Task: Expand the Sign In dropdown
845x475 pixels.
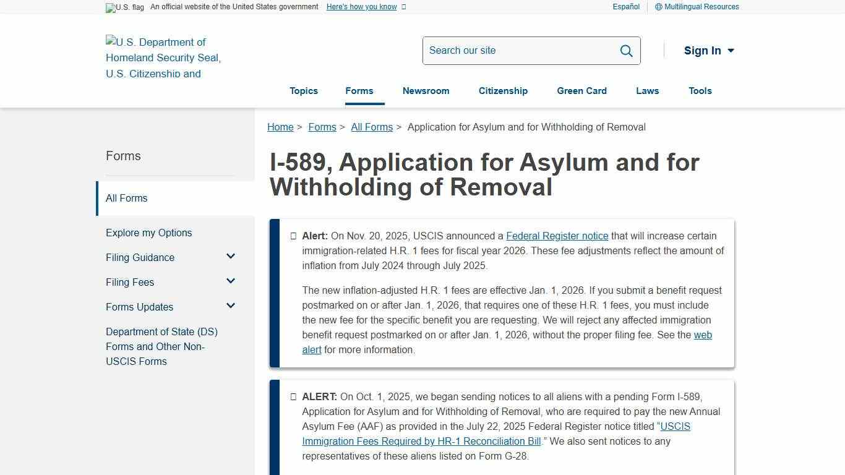Action: coord(709,51)
